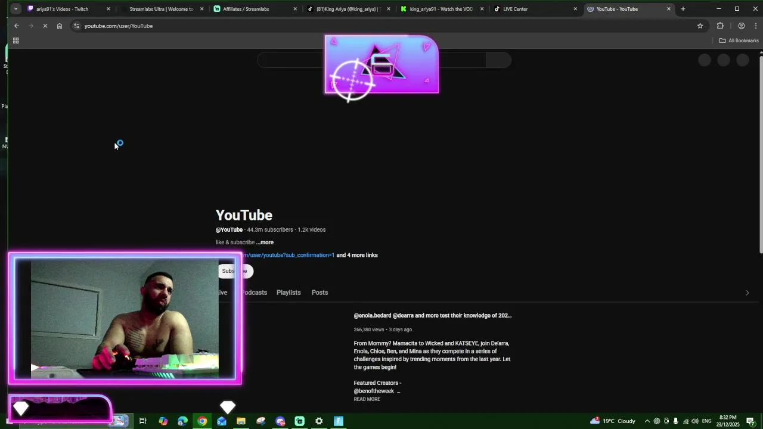Bookmark this page with the star icon
Image resolution: width=763 pixels, height=429 pixels.
700,26
